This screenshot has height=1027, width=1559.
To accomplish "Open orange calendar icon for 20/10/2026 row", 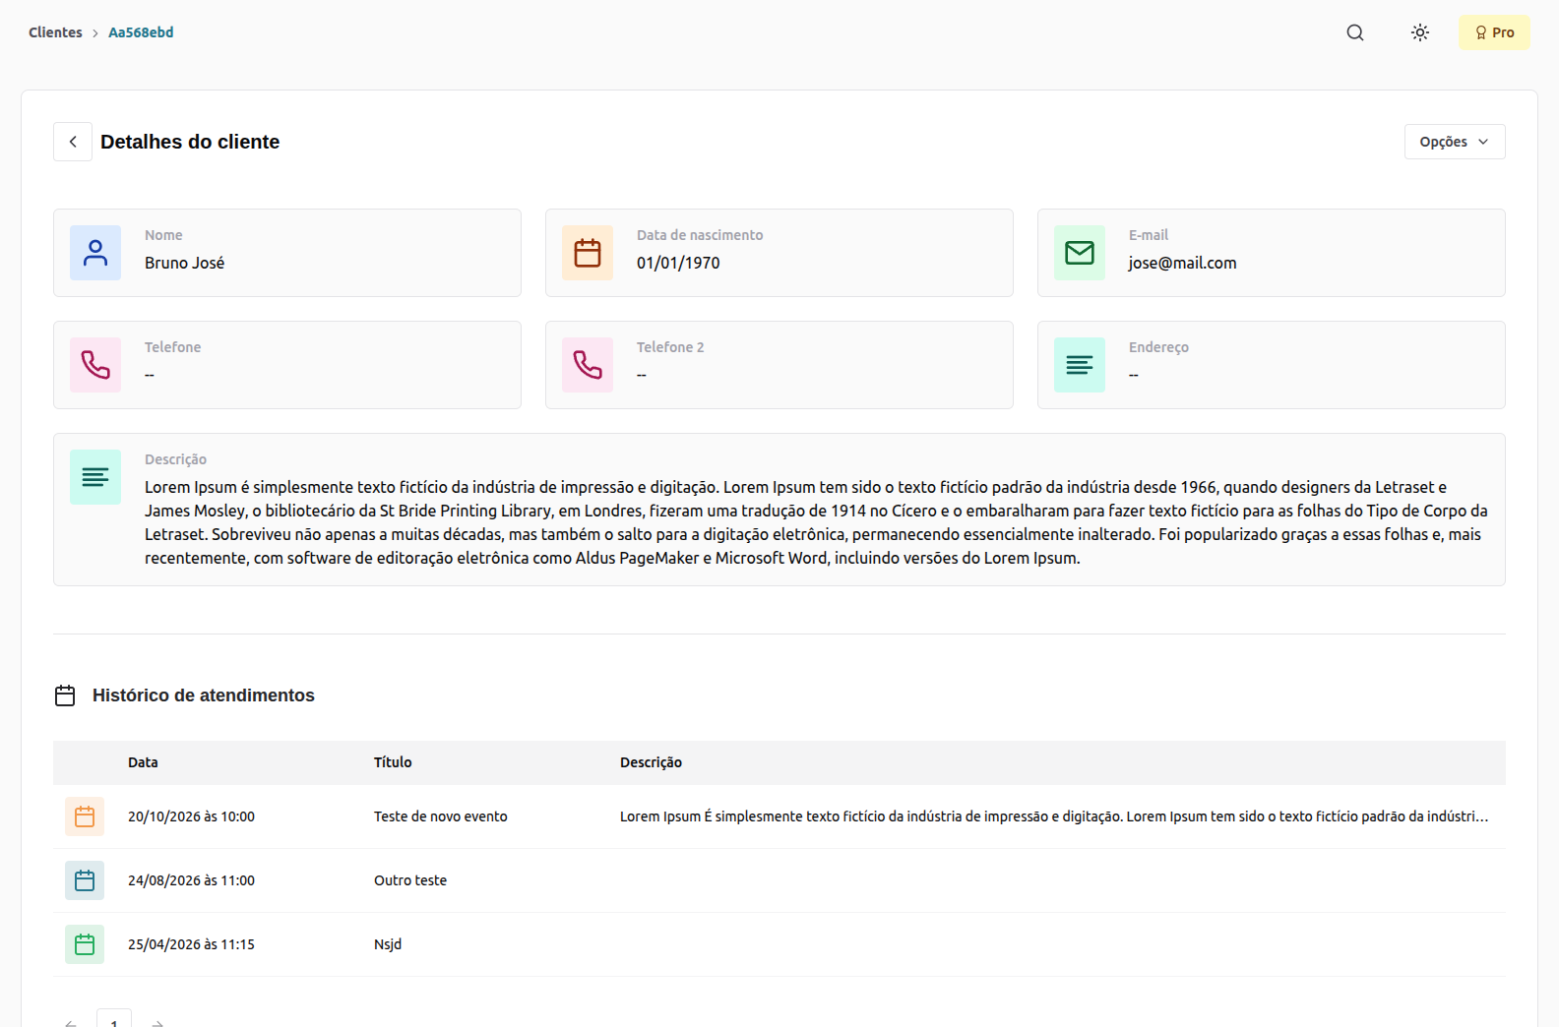I will point(85,816).
